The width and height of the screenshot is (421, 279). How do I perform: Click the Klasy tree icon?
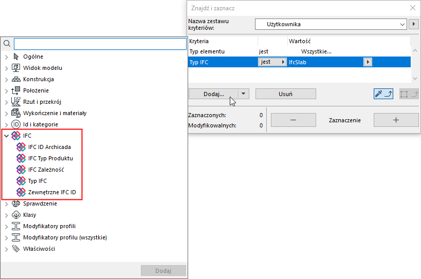[x=16, y=215]
